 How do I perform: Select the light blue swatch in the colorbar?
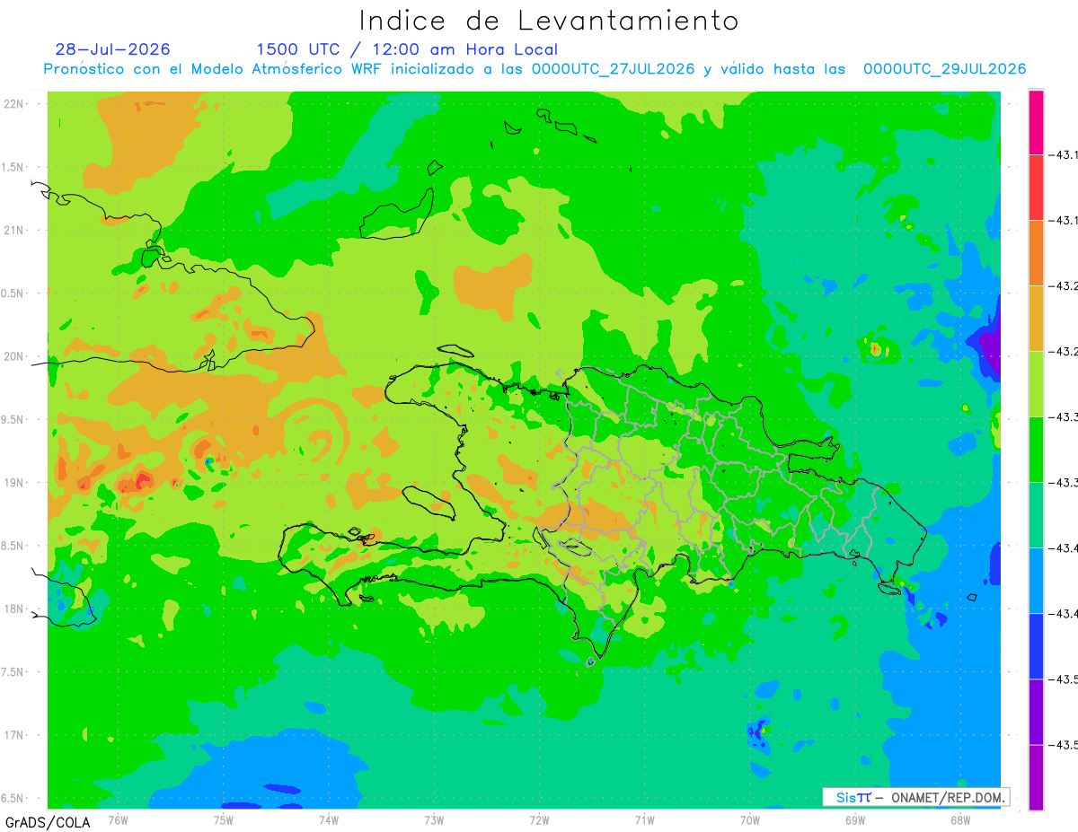1036,580
